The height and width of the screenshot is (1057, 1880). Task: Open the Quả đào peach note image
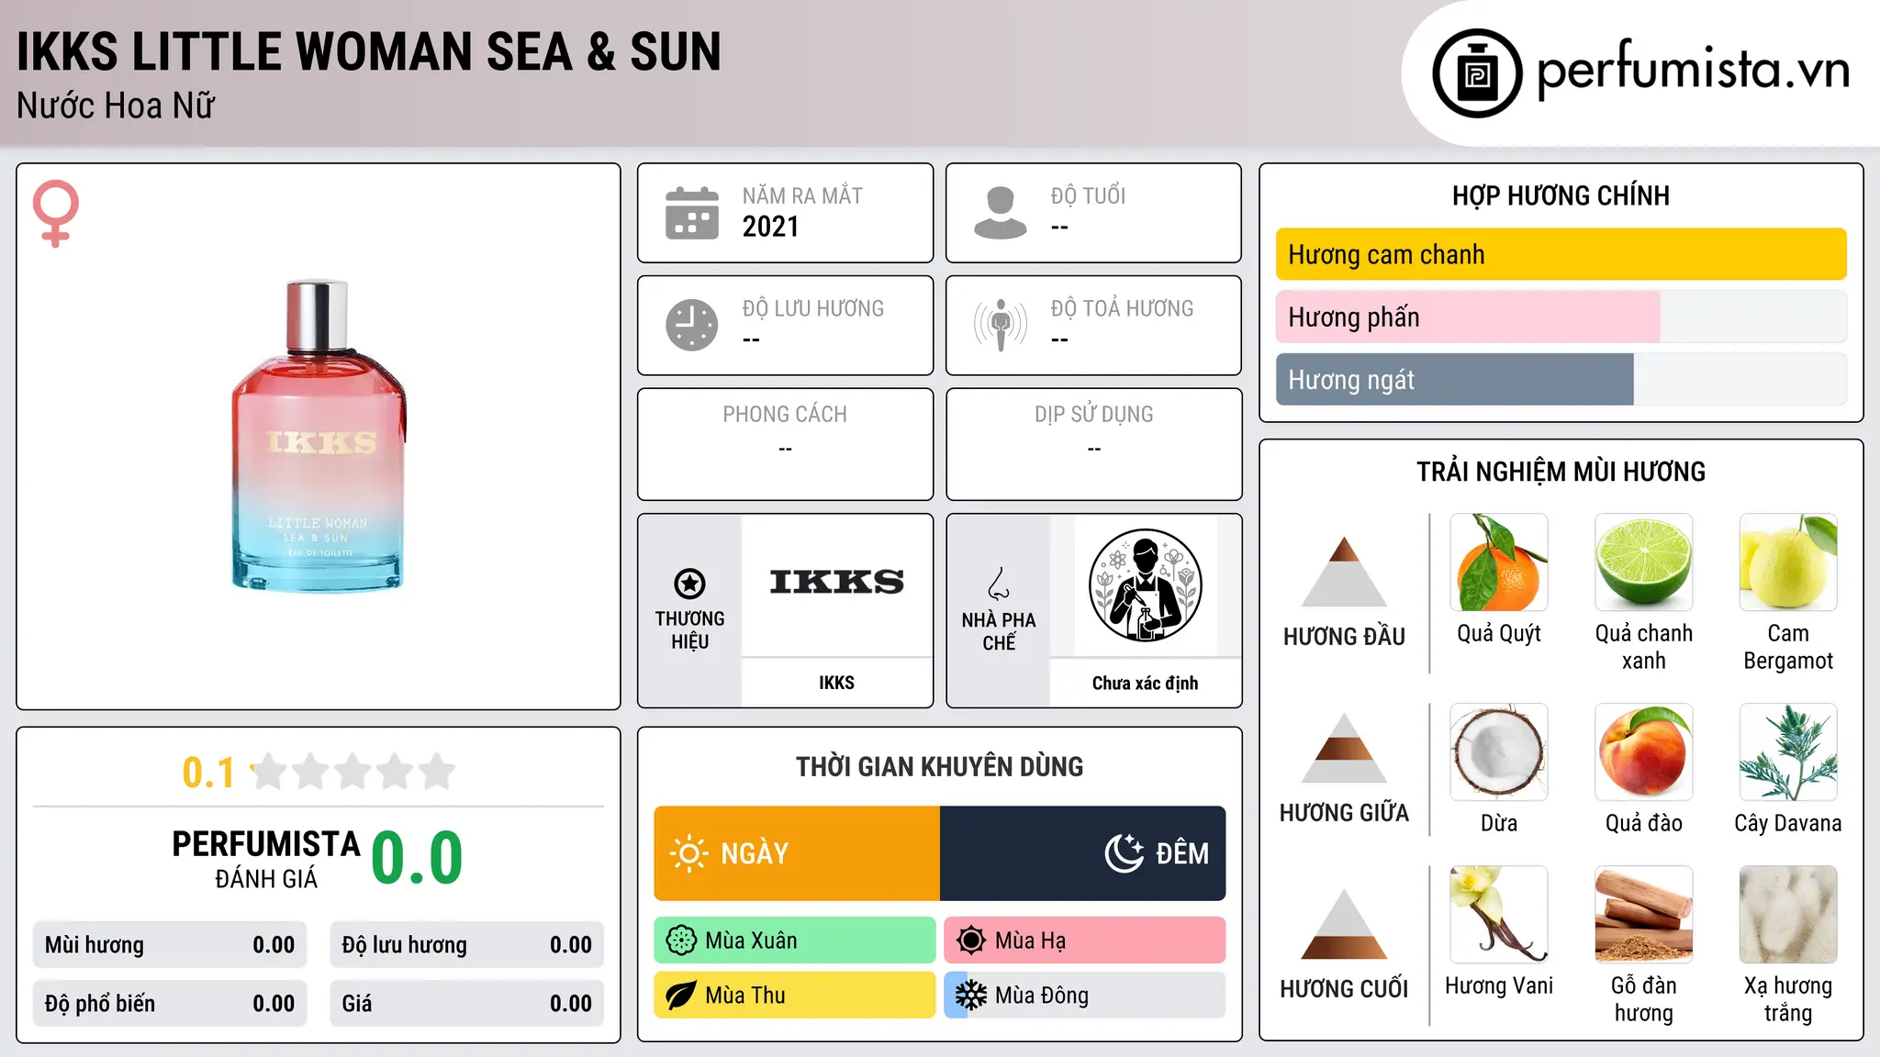click(x=1644, y=752)
